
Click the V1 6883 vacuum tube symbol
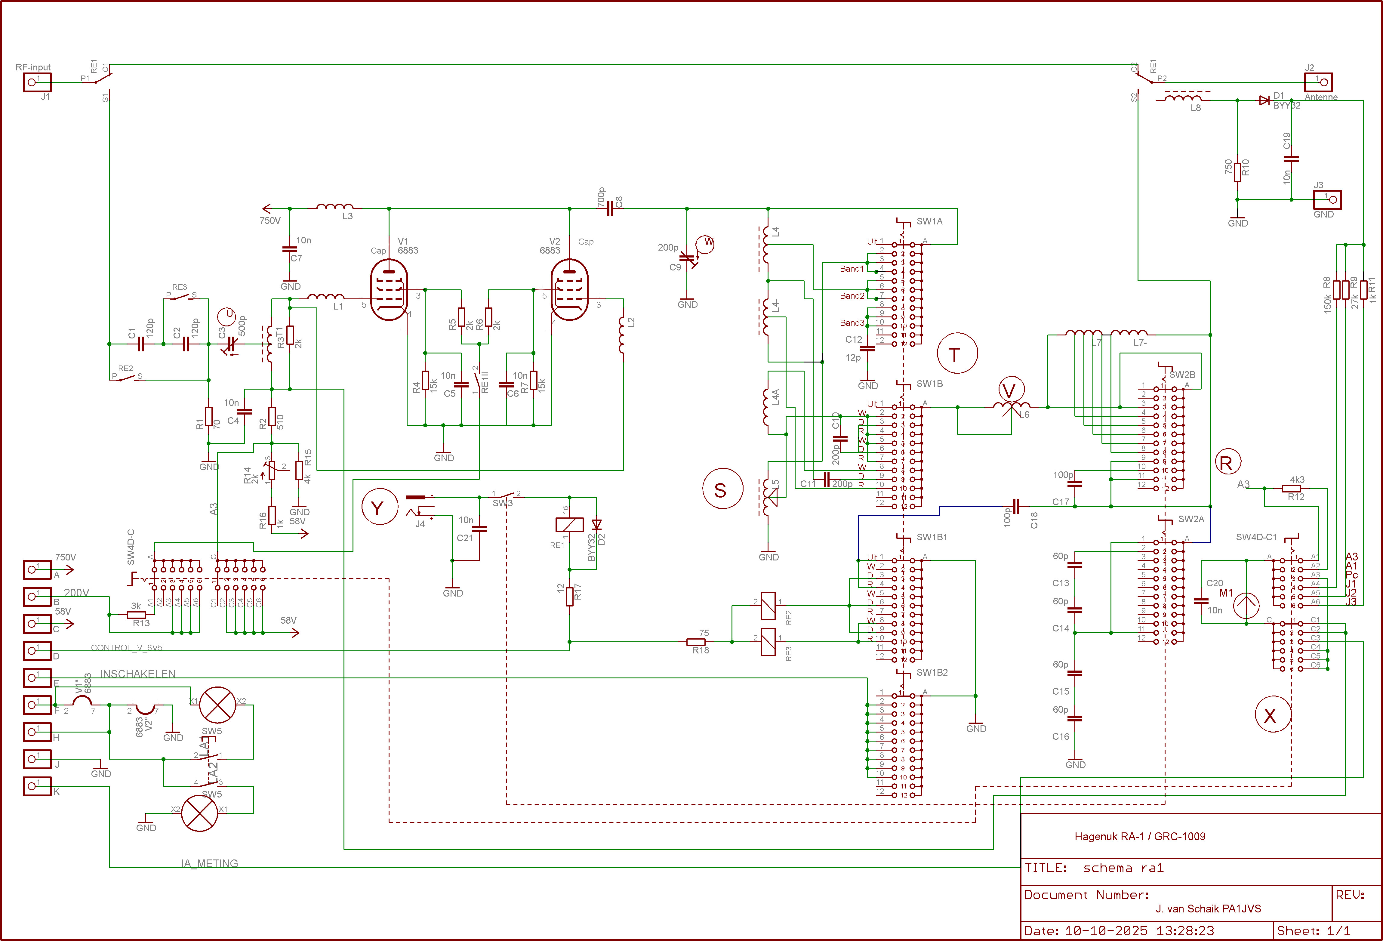(389, 291)
